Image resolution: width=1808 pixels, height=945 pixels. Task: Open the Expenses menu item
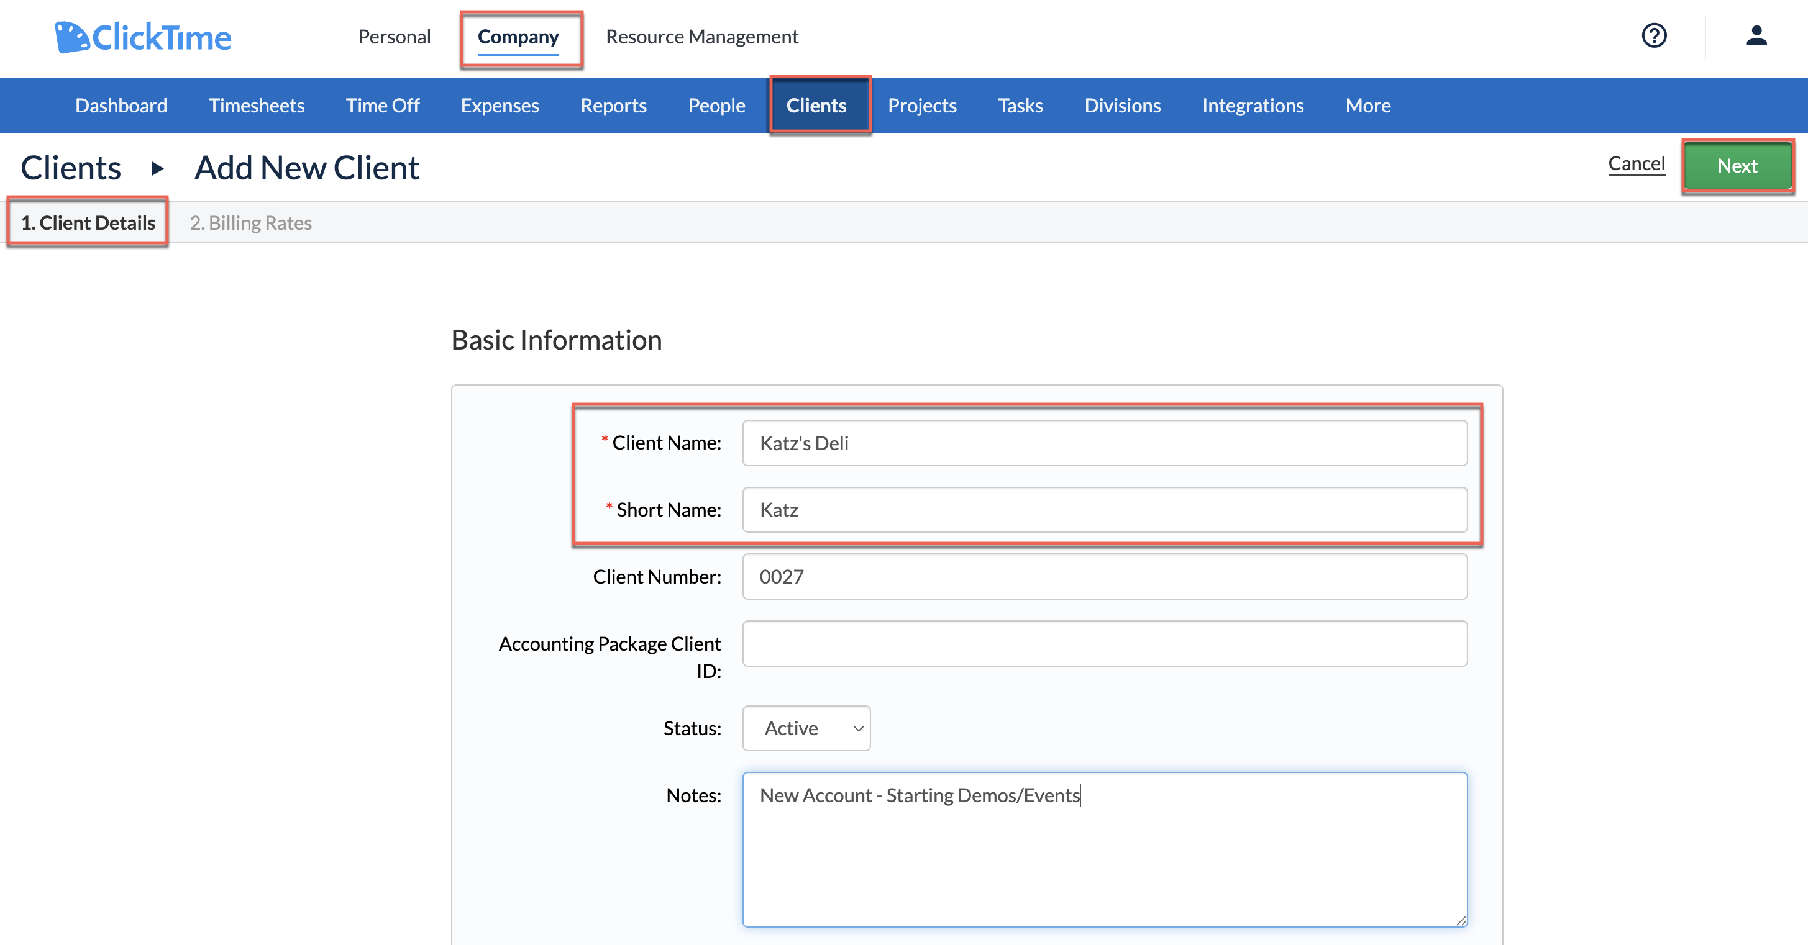click(500, 106)
